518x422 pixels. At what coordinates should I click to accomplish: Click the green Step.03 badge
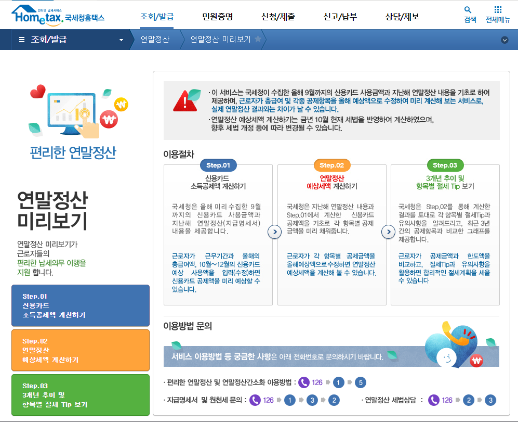click(x=445, y=165)
